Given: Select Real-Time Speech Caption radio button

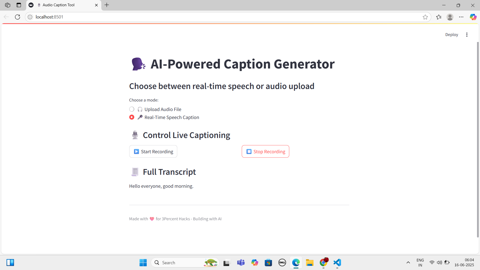Looking at the screenshot, I should (132, 117).
